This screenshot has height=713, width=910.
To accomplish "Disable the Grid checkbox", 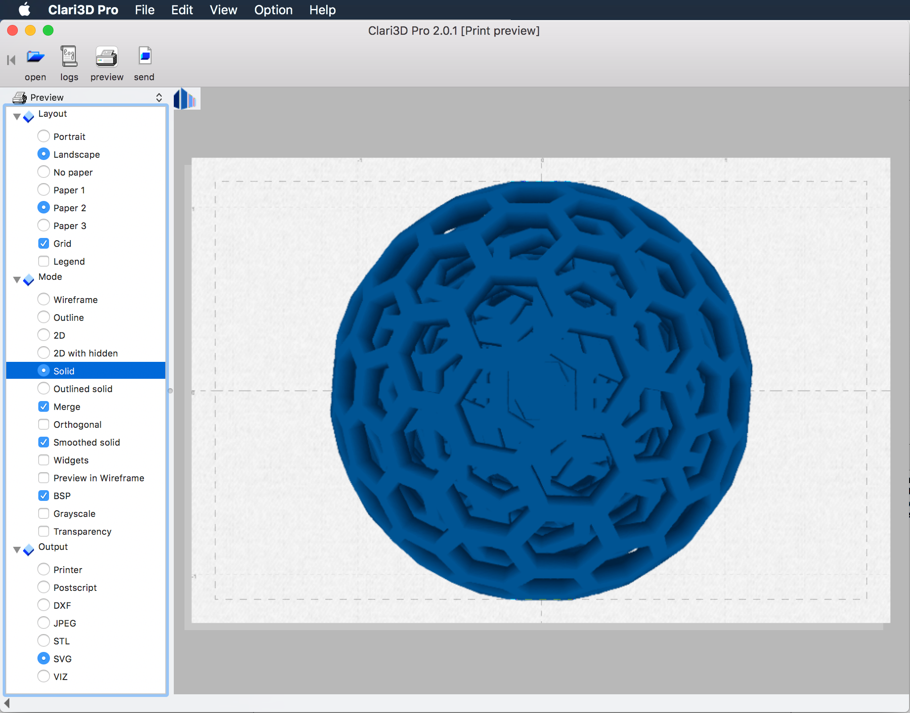I will [44, 243].
